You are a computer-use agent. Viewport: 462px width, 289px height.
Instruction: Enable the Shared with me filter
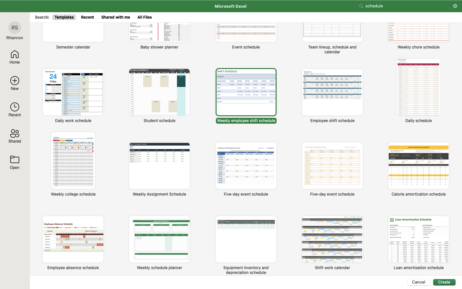pos(116,17)
